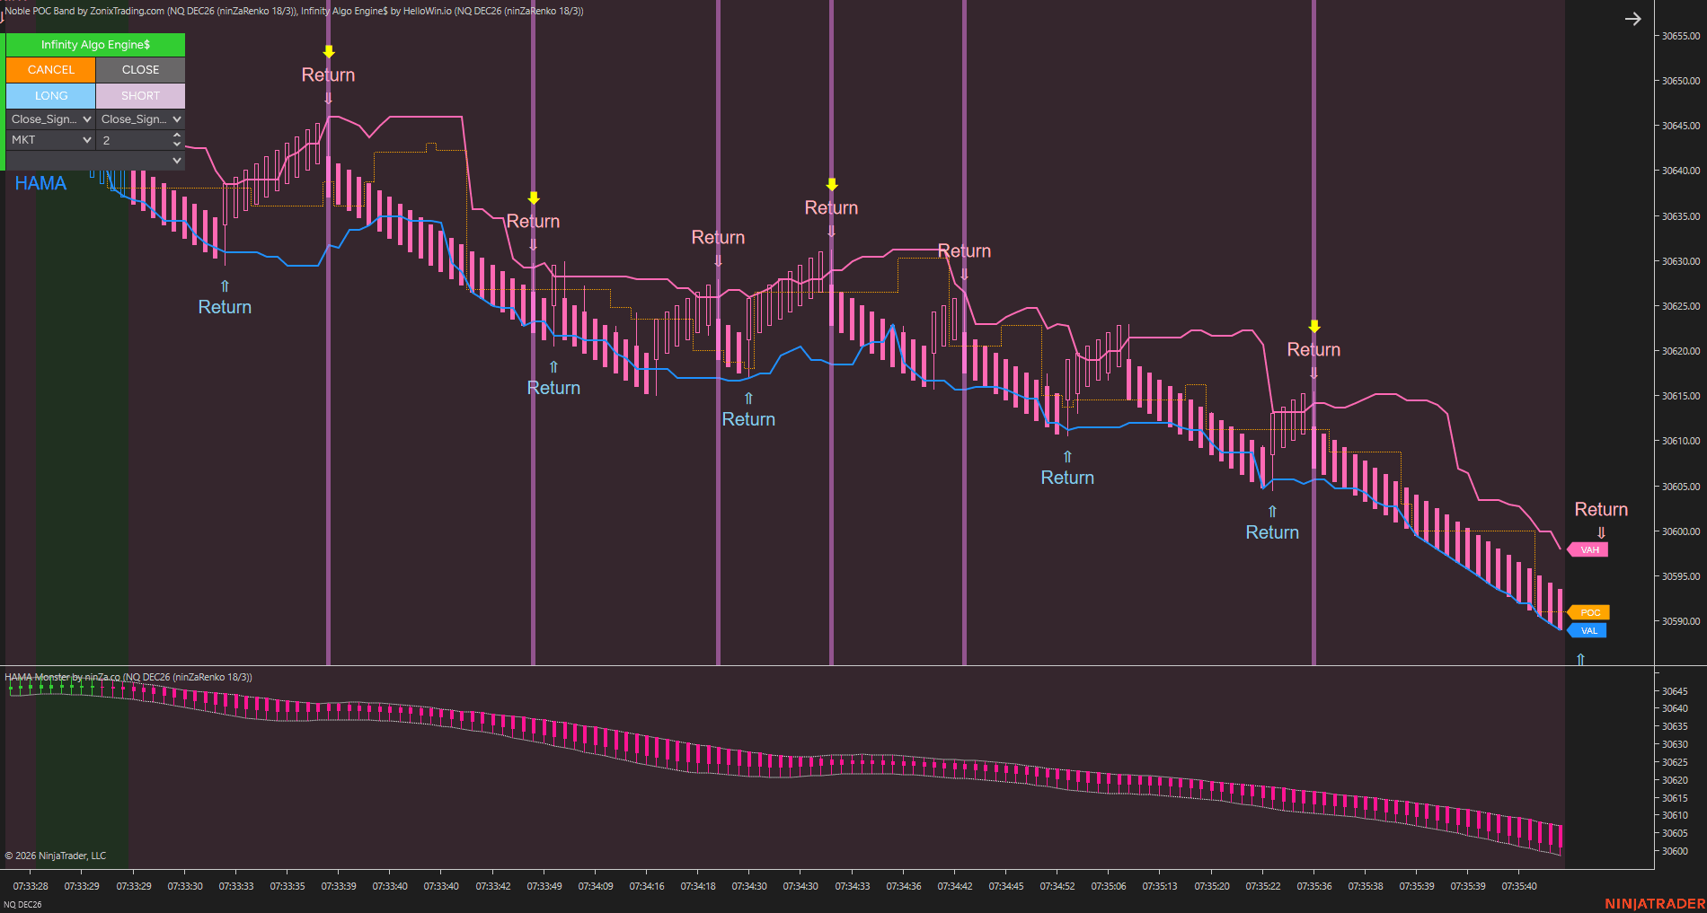This screenshot has height=913, width=1707.
Task: Click the down-arrow under the Return label above VAH
Action: (1601, 532)
